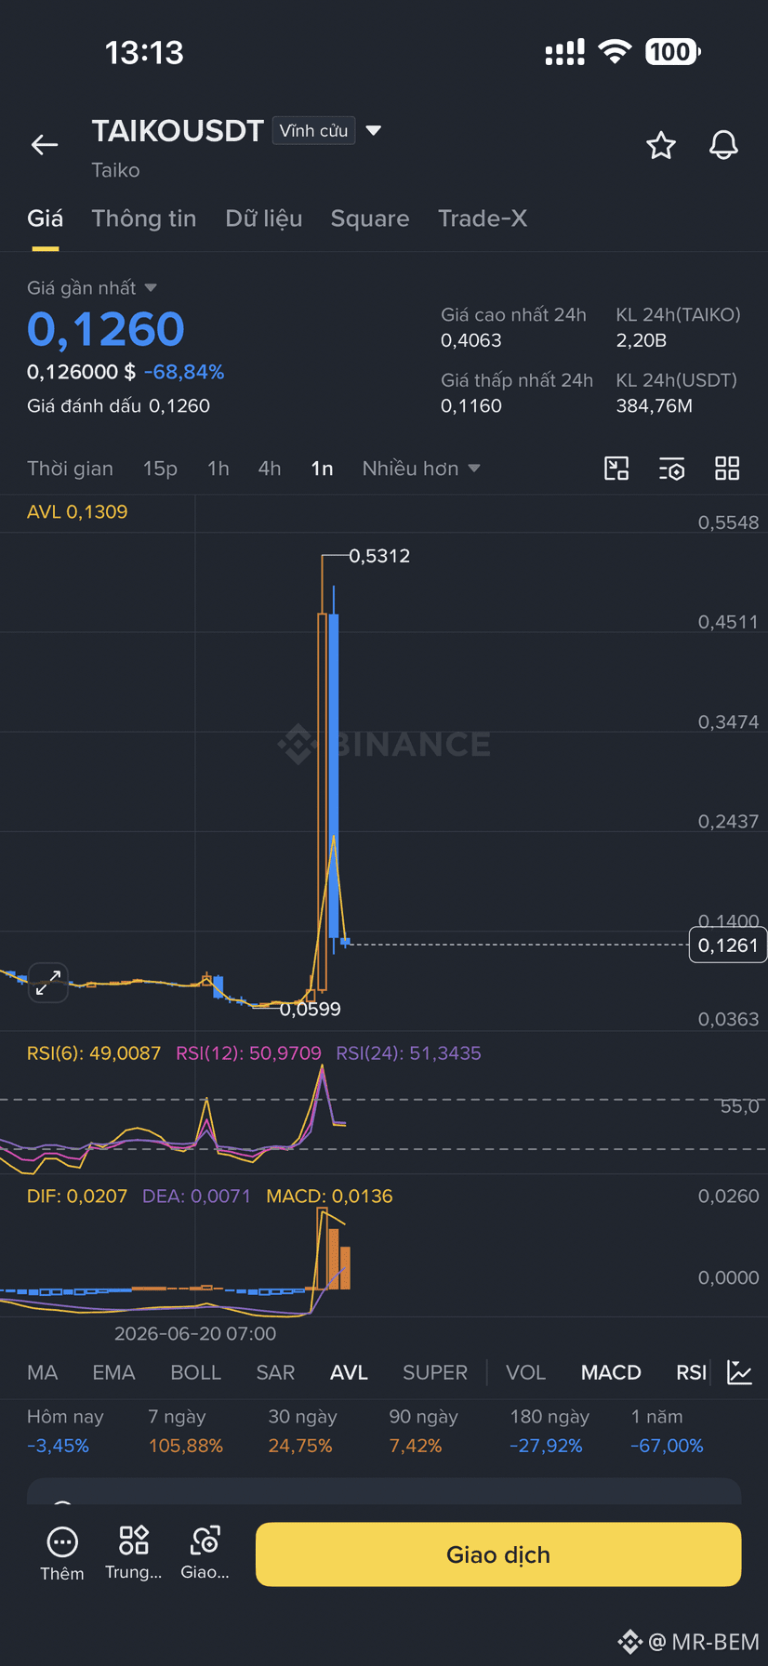Tap the 180 ngày -27,92% performance

click(x=550, y=1431)
